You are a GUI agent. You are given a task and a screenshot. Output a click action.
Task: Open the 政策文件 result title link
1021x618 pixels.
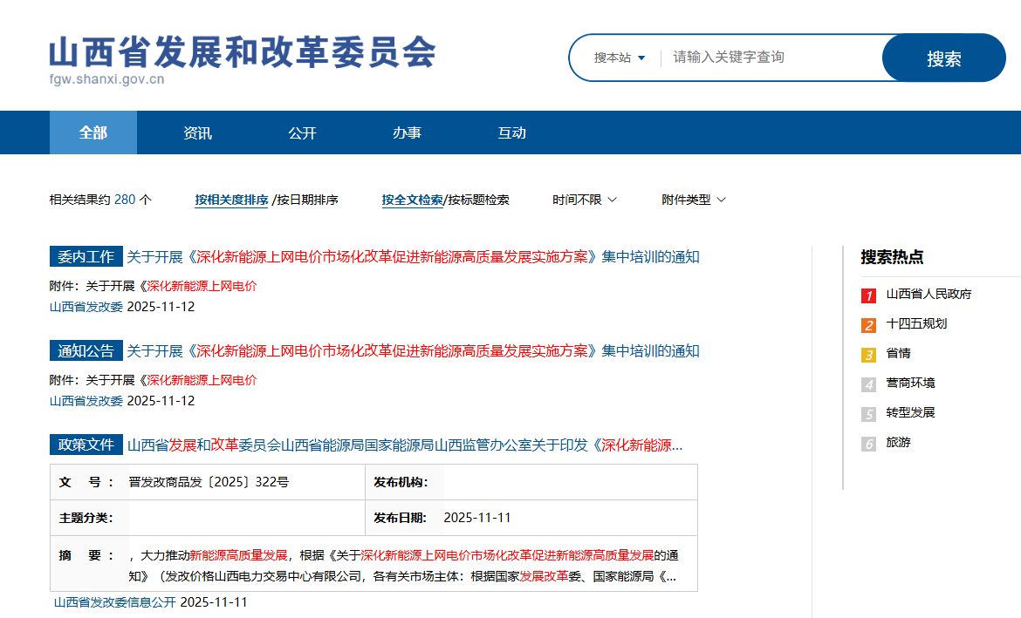click(x=405, y=445)
